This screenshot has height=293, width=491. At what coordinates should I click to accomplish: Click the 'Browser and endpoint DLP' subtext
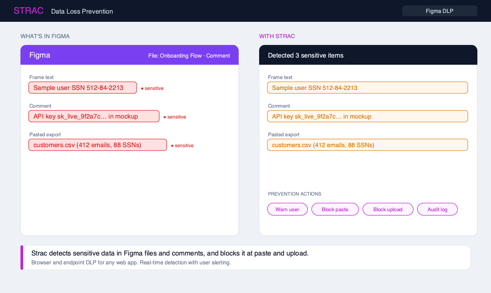pyautogui.click(x=131, y=262)
